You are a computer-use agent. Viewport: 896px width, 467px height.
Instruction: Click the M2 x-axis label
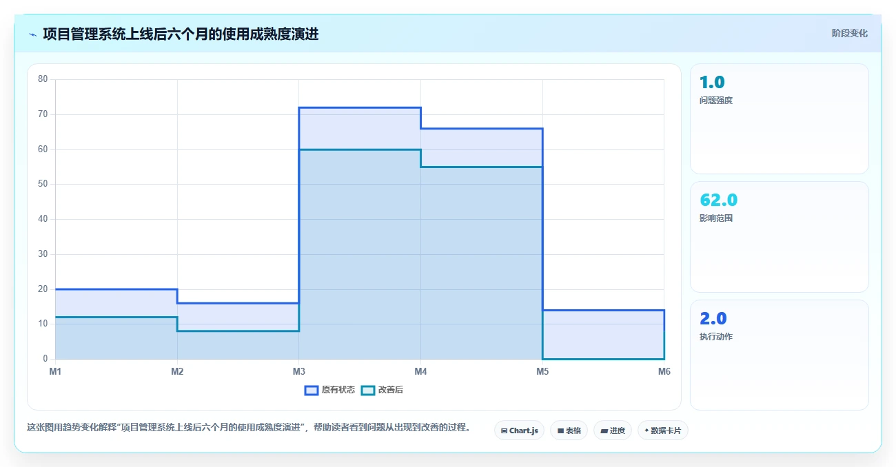tap(177, 371)
